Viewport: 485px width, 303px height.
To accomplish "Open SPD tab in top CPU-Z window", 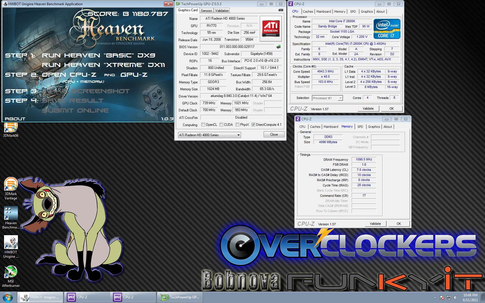I will click(353, 12).
